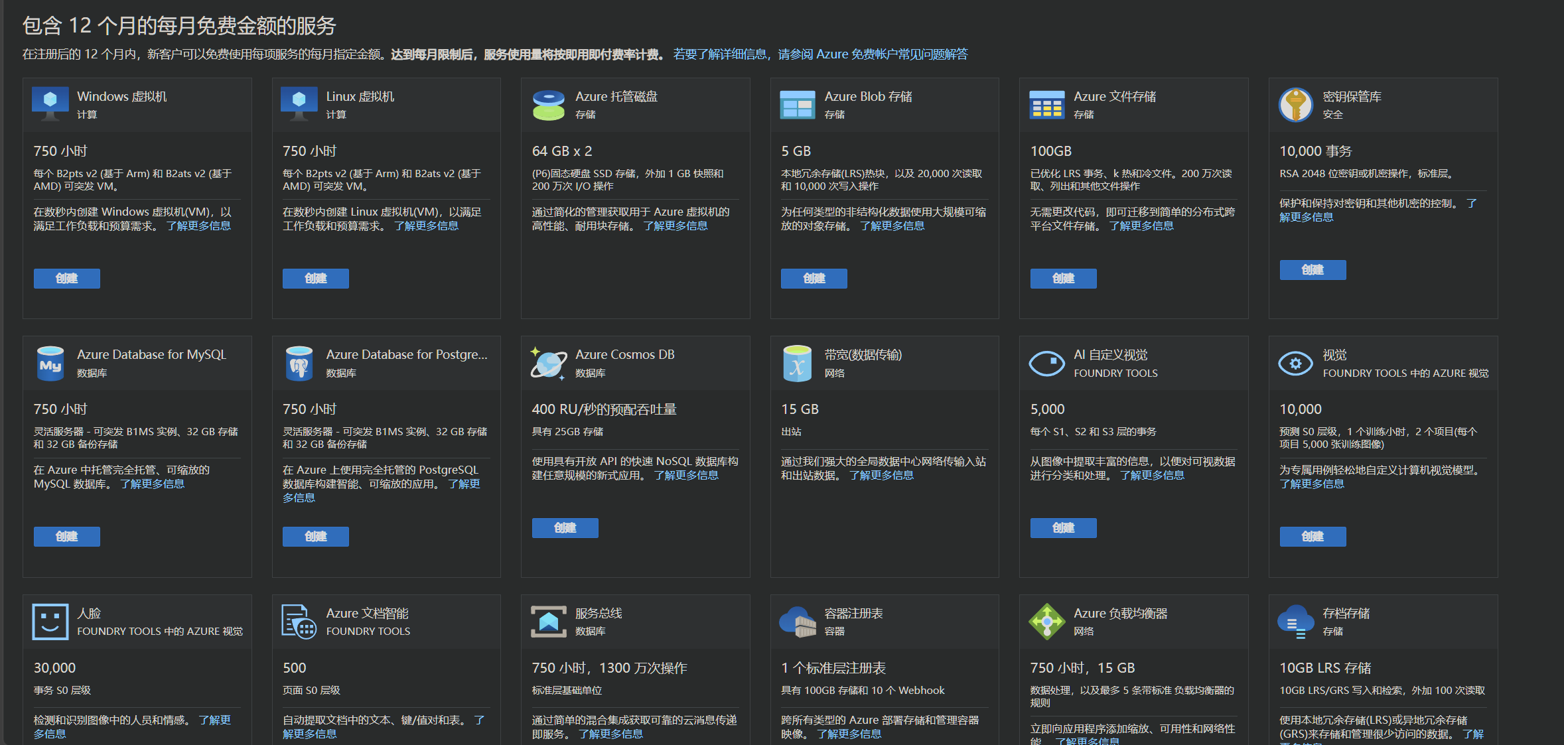Open 了解更多信息 on the 服务总线 card
The width and height of the screenshot is (1564, 745).
(x=610, y=734)
